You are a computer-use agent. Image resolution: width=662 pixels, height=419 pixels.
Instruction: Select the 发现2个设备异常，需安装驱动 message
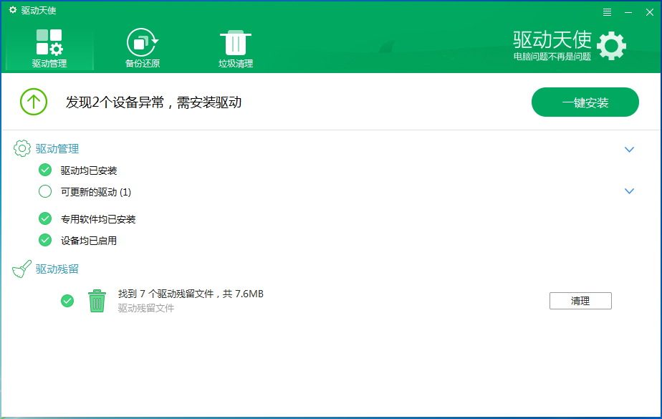click(153, 102)
